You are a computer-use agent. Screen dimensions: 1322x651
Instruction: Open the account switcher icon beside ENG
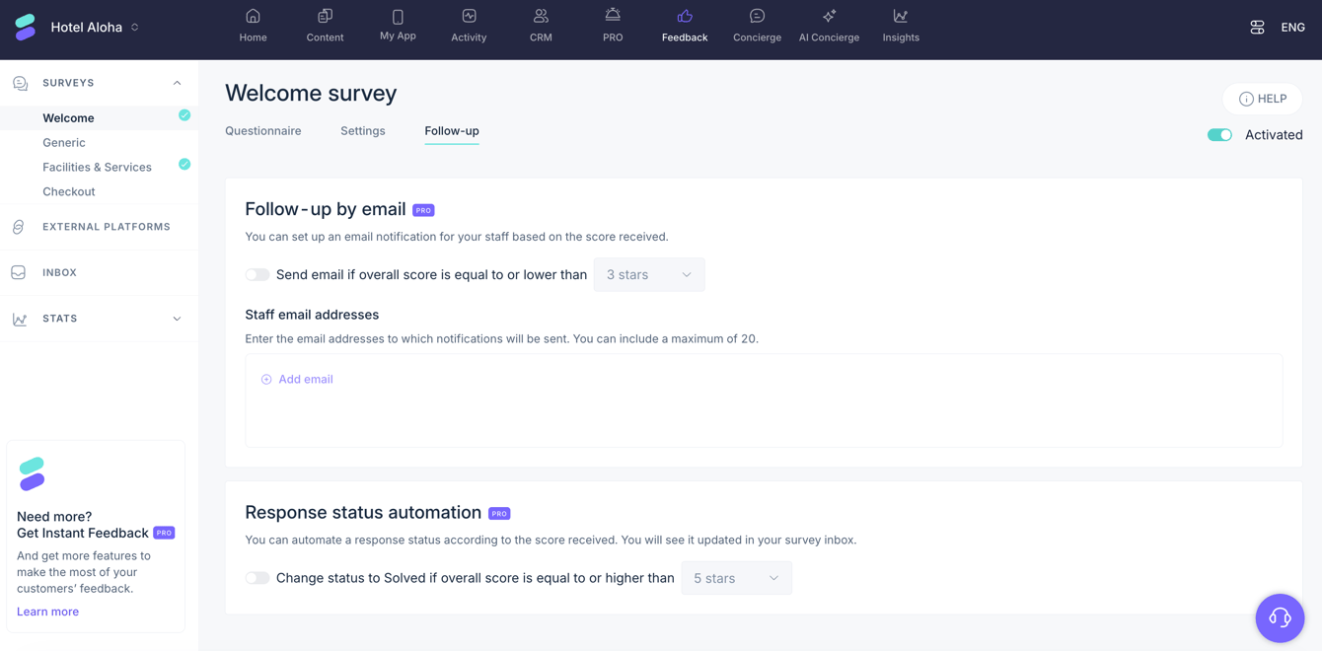[x=1257, y=28]
